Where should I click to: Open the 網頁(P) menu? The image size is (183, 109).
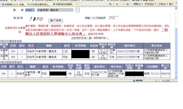tap(138, 4)
